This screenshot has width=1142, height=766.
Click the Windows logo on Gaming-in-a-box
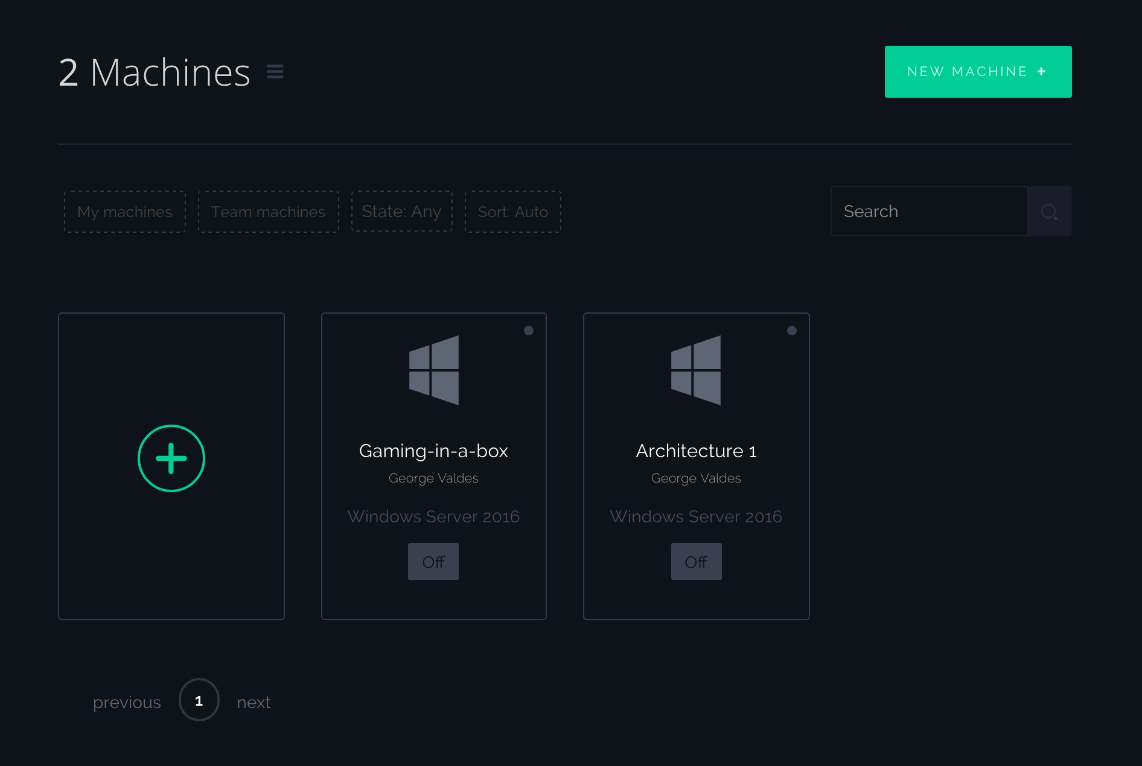point(434,370)
